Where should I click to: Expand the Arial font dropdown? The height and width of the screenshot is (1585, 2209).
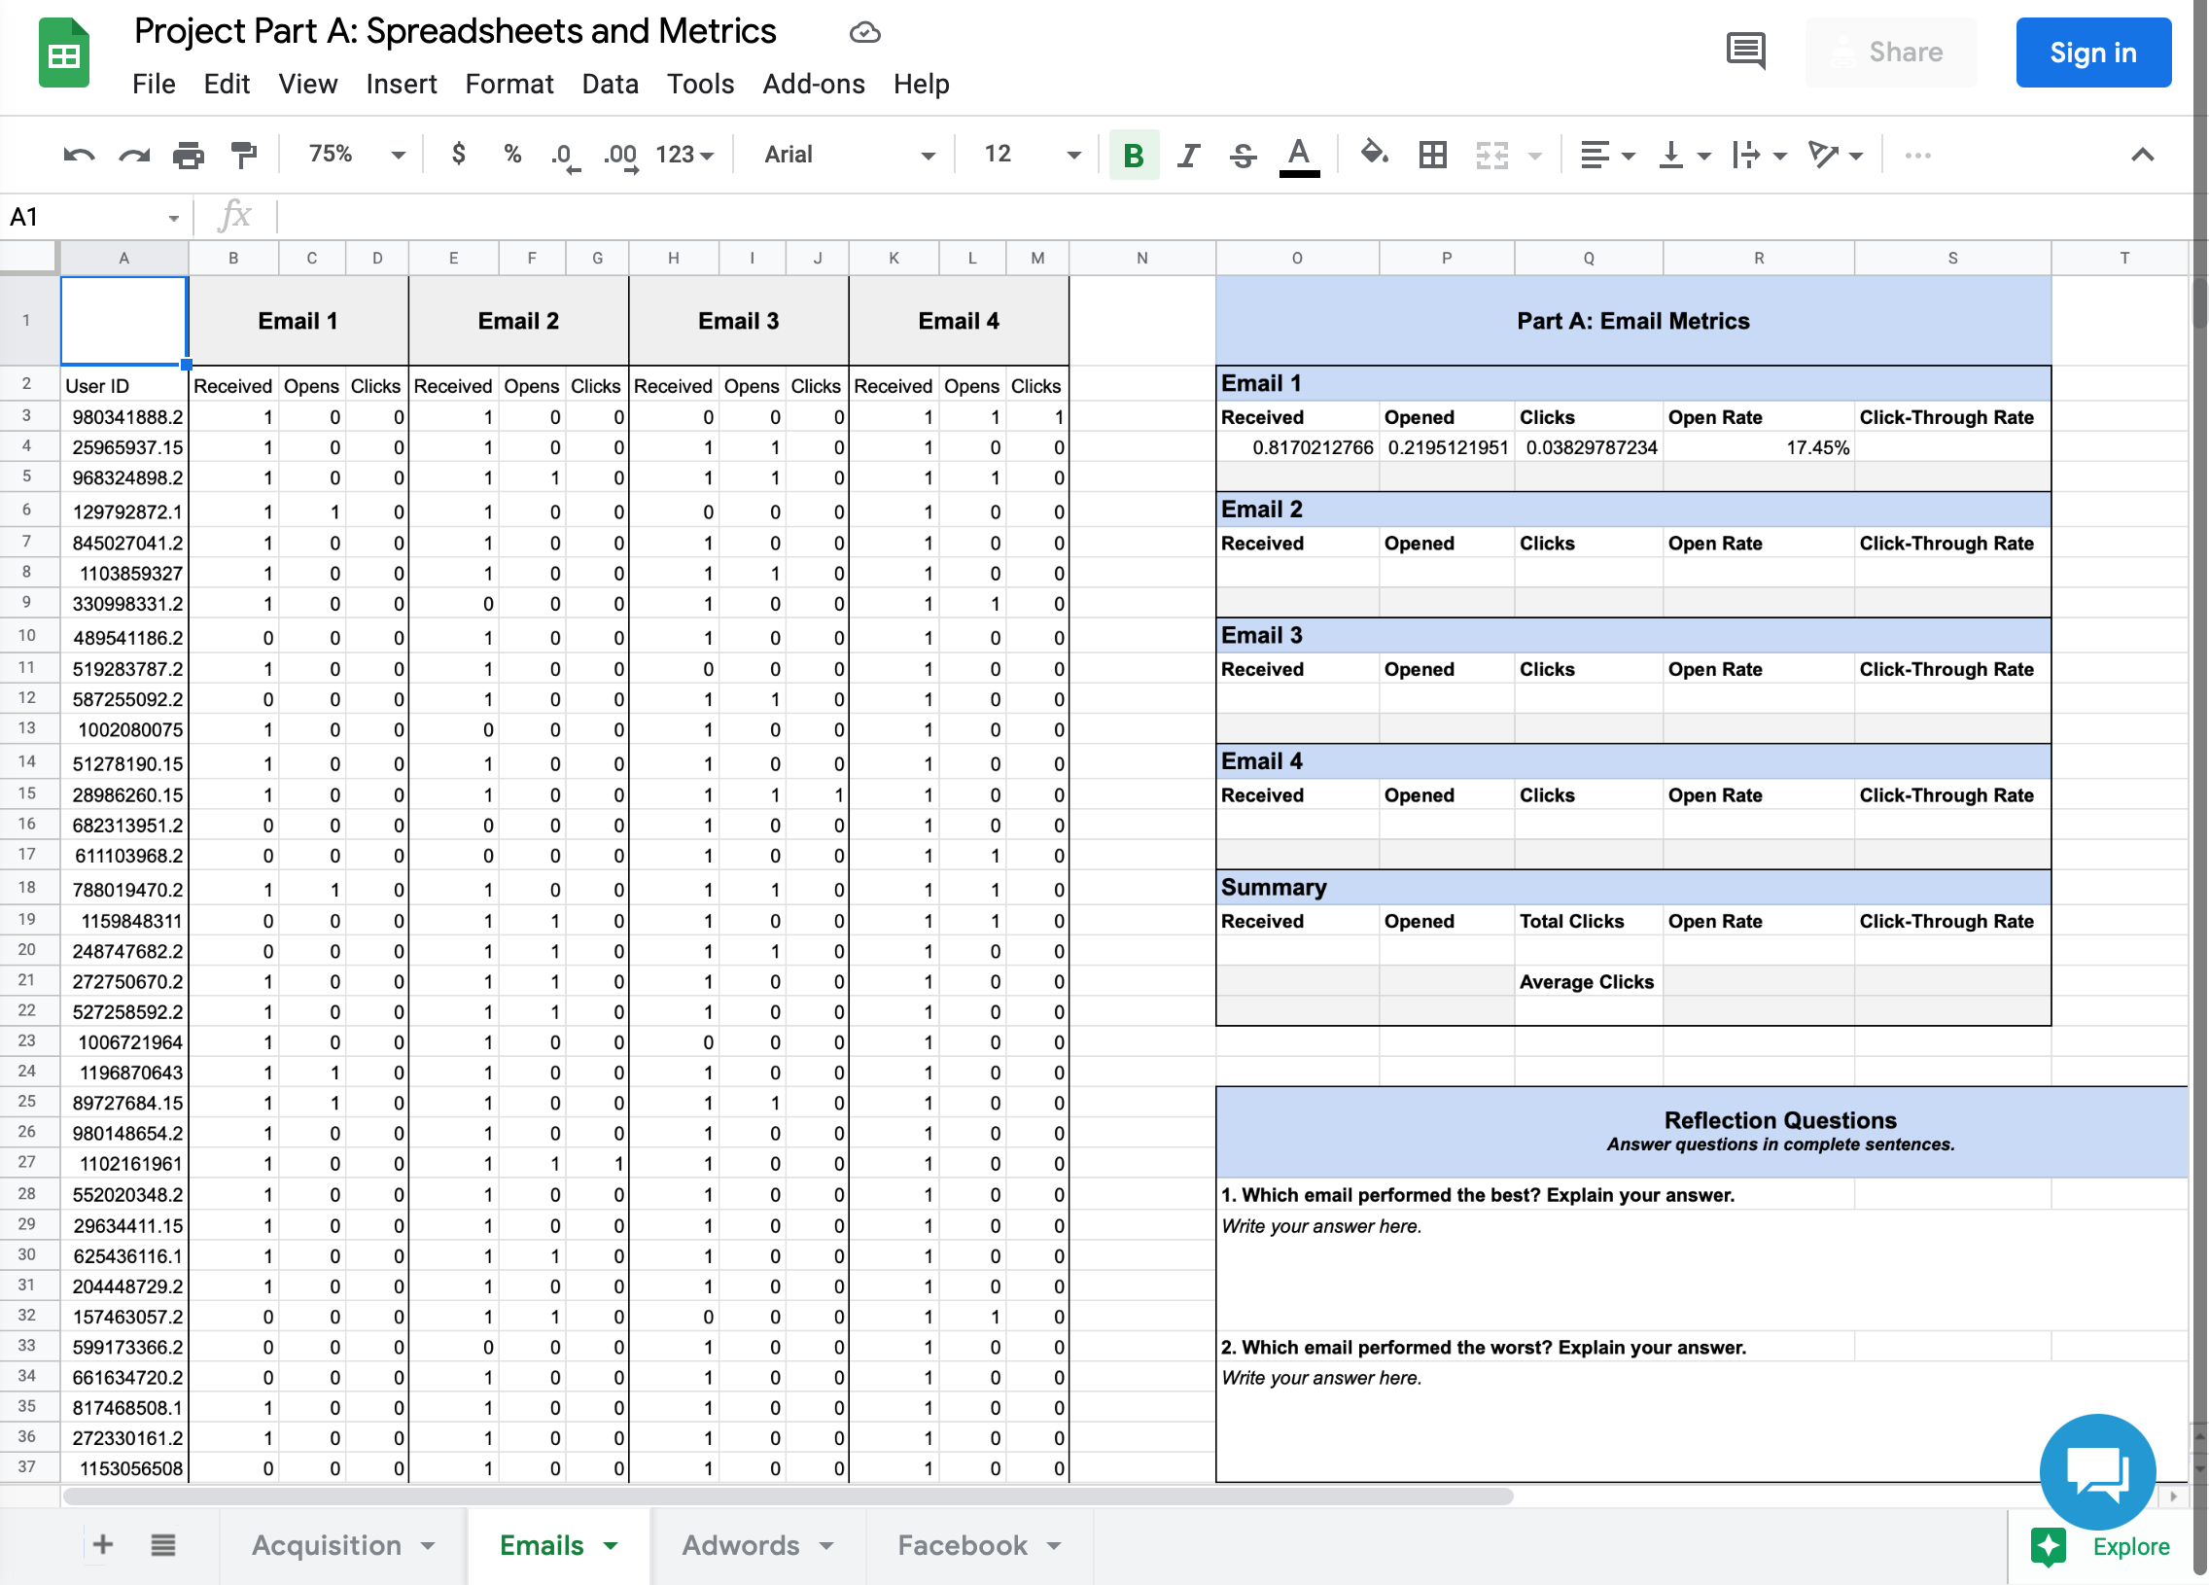(x=849, y=154)
